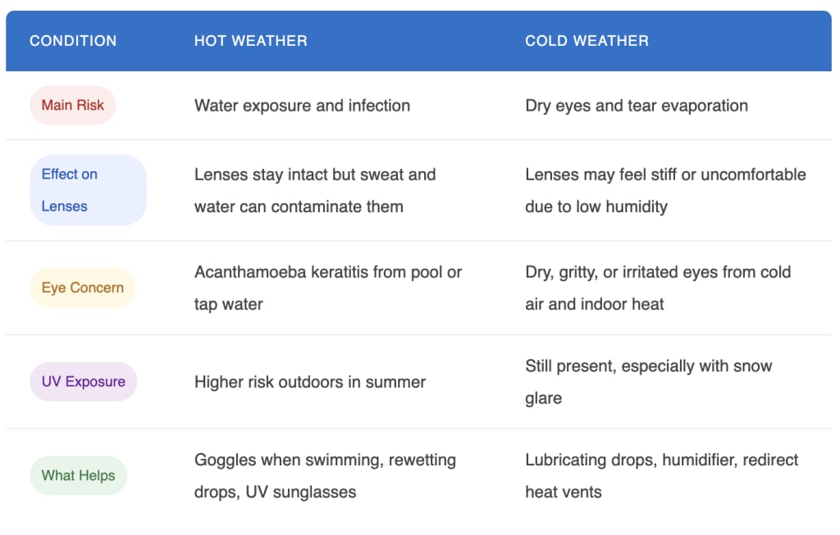Click the COLD WEATHER column header
The height and width of the screenshot is (535, 840).
point(587,41)
